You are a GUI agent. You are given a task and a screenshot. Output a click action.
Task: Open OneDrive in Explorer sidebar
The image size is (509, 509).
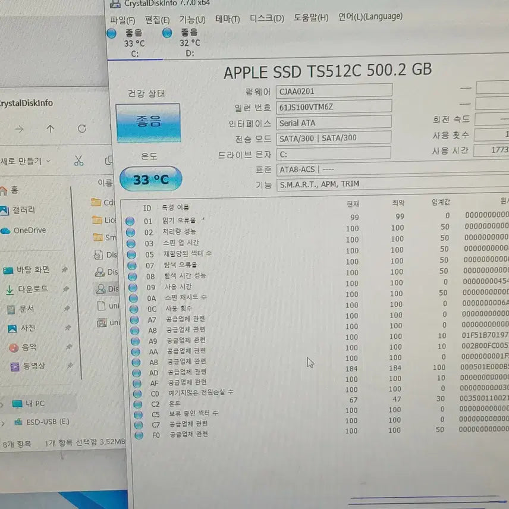click(23, 231)
